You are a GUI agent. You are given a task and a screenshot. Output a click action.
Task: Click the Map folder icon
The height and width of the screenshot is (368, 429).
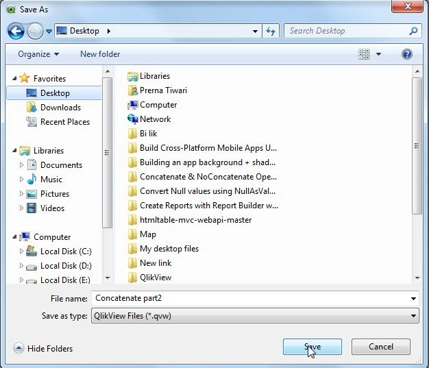click(x=132, y=234)
